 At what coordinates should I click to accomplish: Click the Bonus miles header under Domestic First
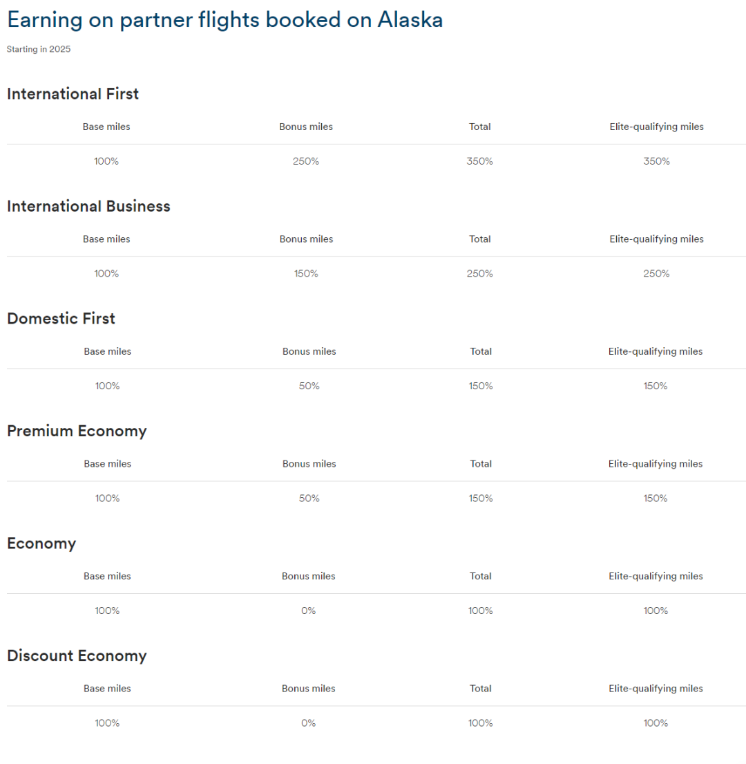(309, 351)
